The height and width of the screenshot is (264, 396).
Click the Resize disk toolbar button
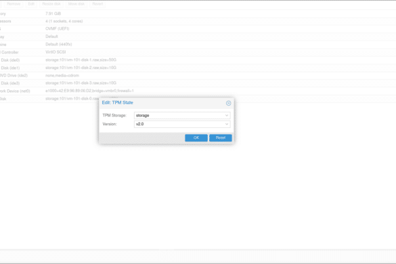(51, 4)
